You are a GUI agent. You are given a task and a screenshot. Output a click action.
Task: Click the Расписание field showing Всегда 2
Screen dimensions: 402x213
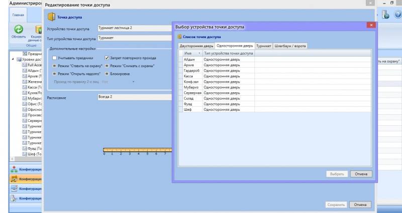135,97
